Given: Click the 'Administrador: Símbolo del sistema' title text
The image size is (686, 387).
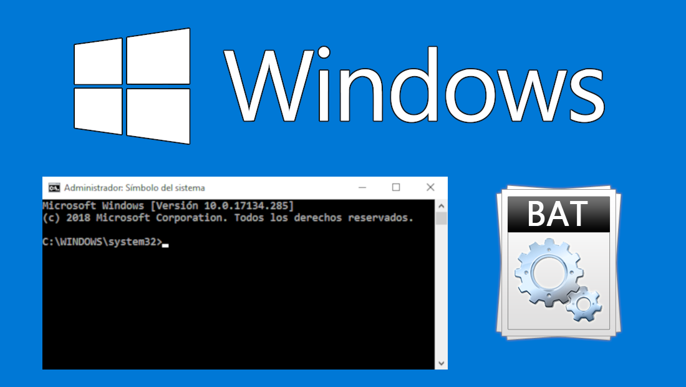Looking at the screenshot, I should pos(134,188).
